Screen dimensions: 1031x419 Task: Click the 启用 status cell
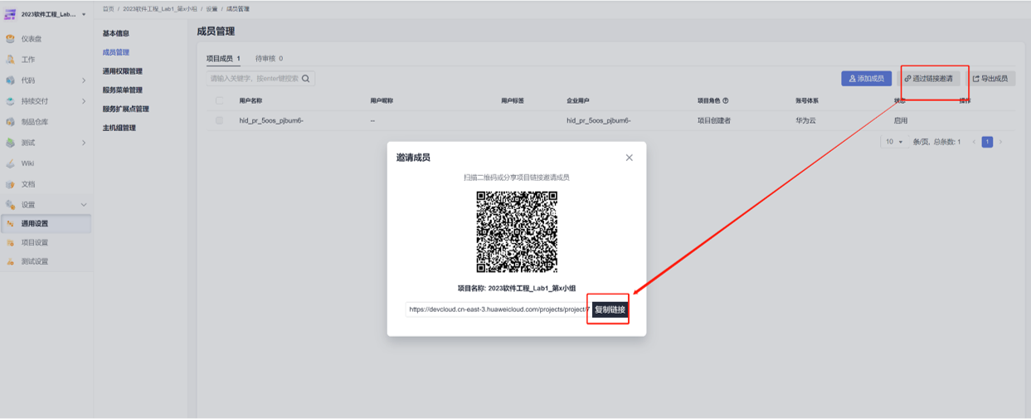pos(901,120)
